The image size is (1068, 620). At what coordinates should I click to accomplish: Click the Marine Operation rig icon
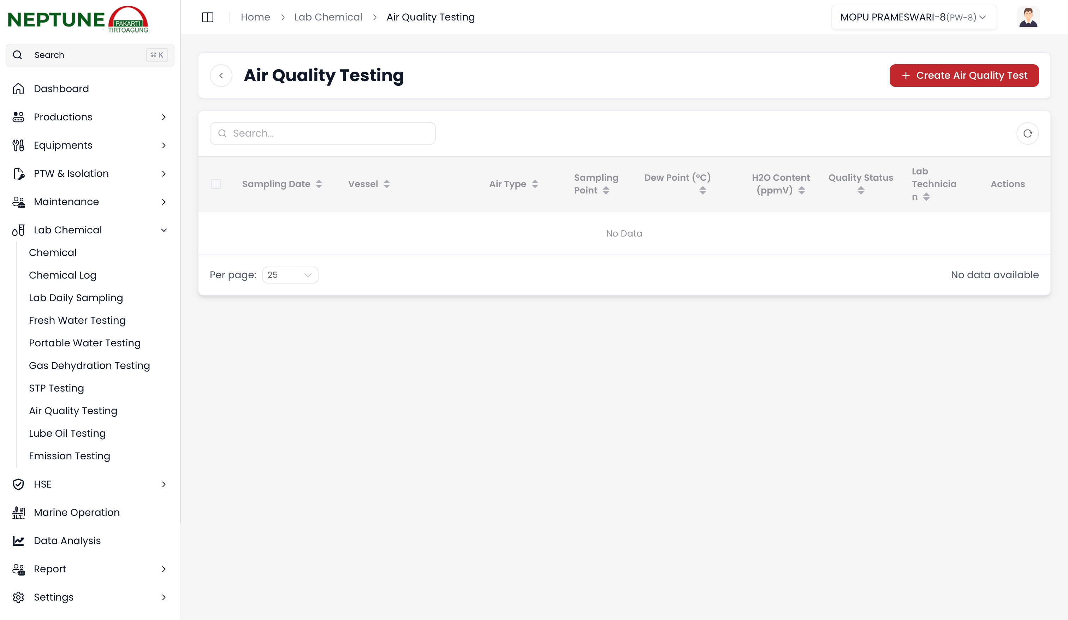18,512
